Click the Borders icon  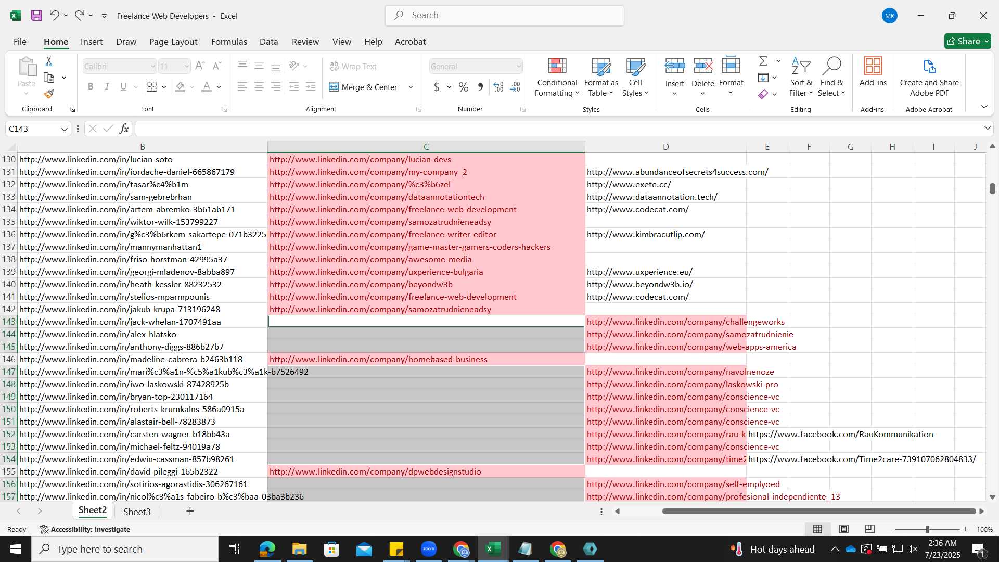152,87
